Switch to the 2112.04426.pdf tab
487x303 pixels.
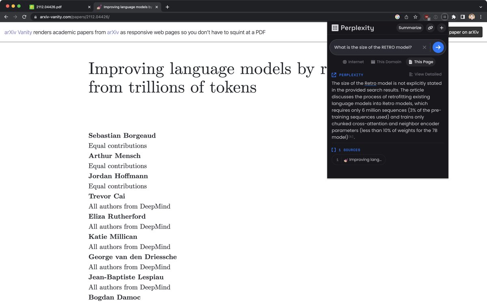point(57,7)
